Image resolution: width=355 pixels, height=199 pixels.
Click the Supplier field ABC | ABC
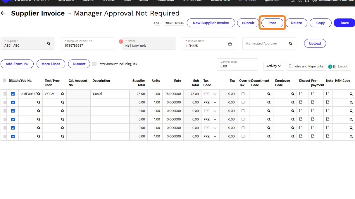pyautogui.click(x=27, y=44)
